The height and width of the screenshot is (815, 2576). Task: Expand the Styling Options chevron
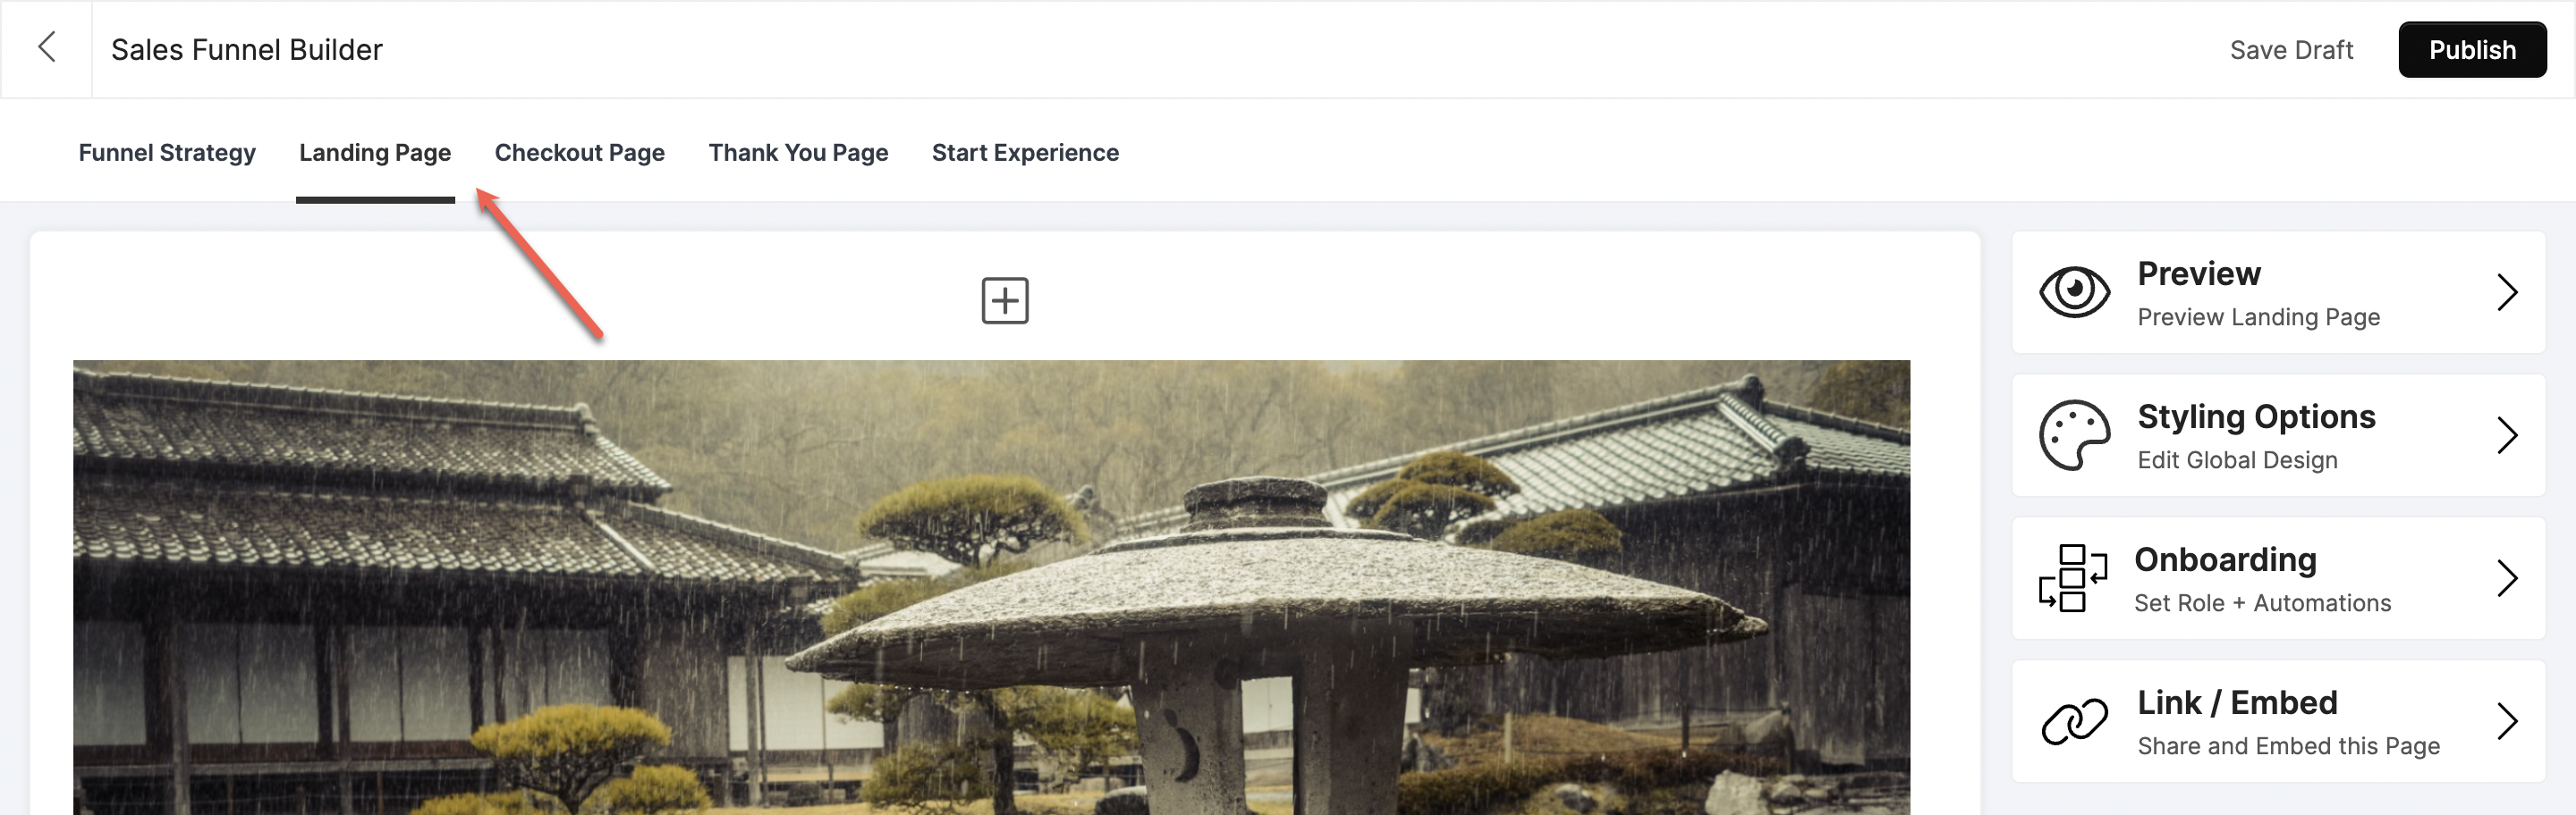(x=2506, y=435)
